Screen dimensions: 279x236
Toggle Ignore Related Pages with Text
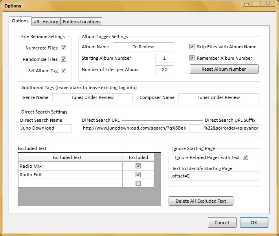[x=246, y=157]
